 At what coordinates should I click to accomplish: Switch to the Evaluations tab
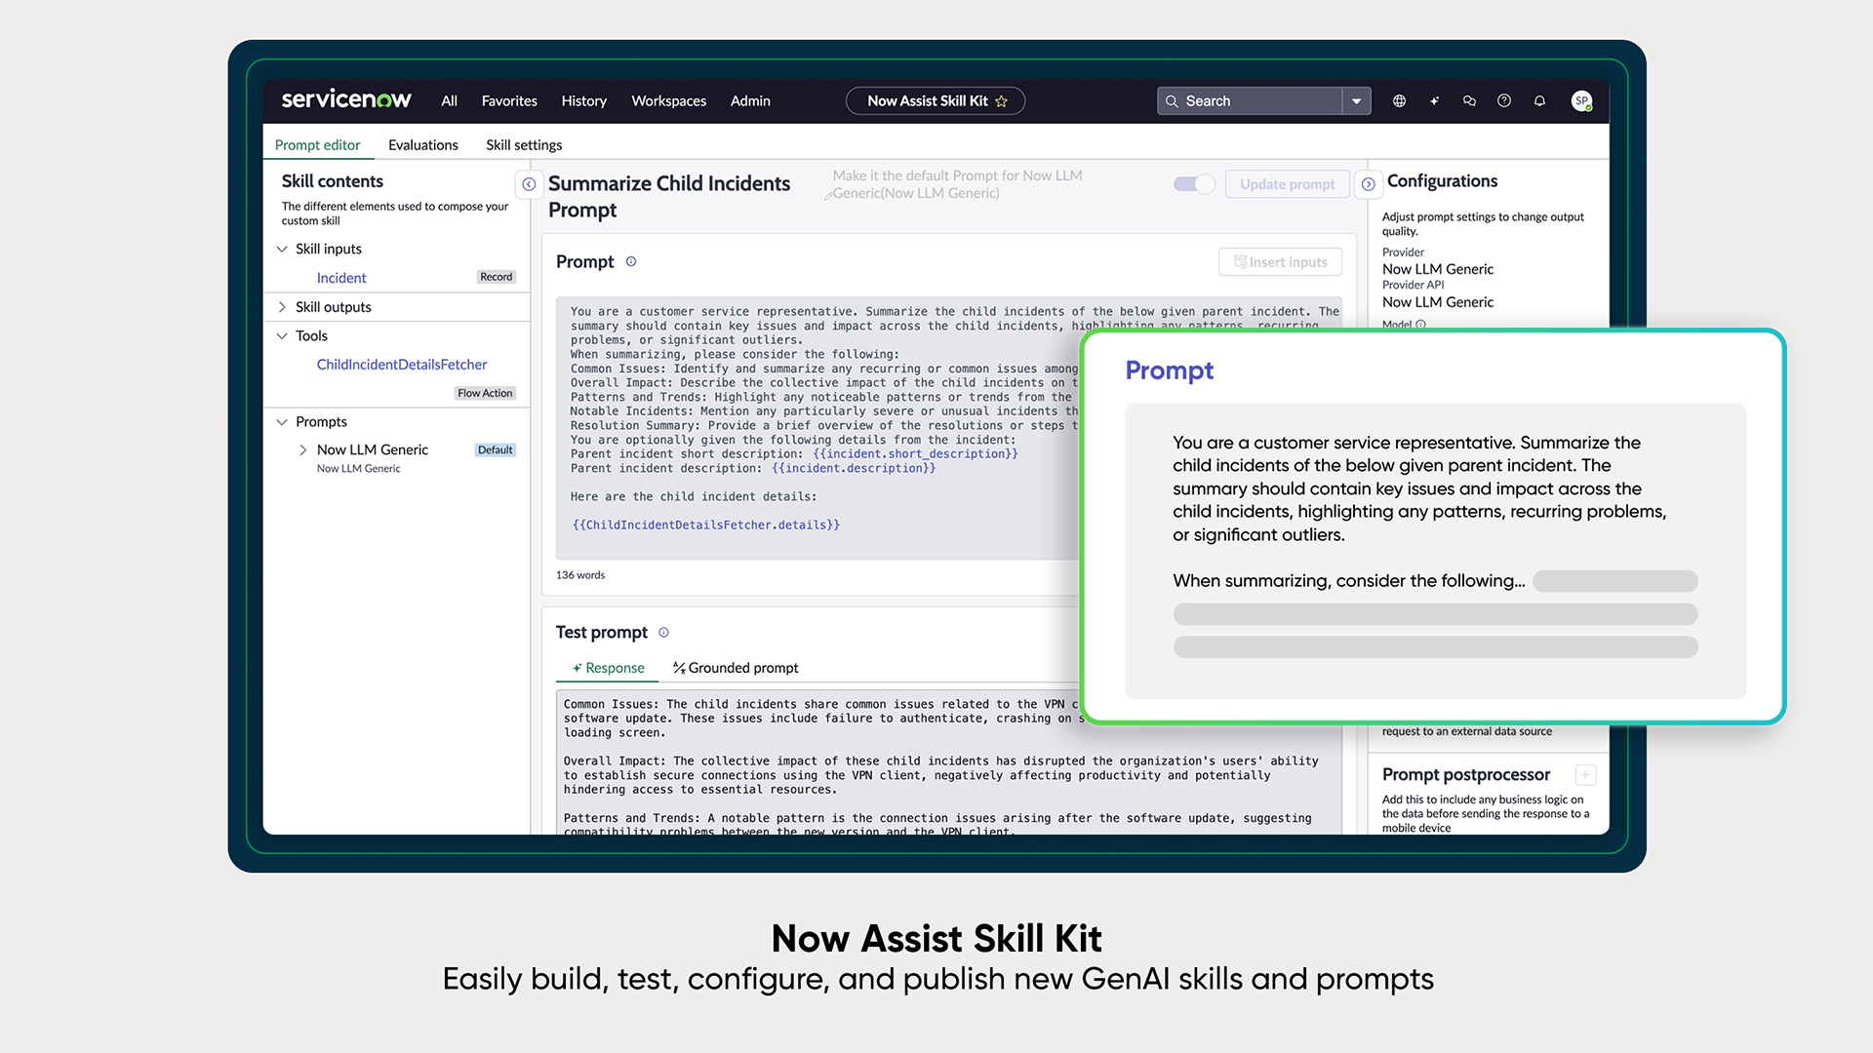[422, 144]
